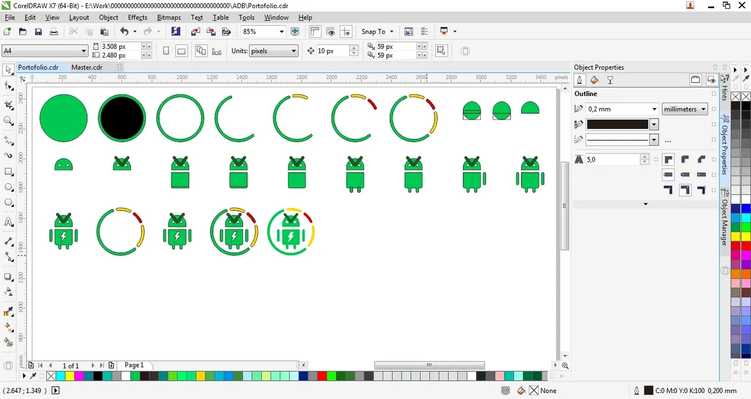Select the Interactive Fill tool
Screen dimensions: 751x399
tap(8, 327)
